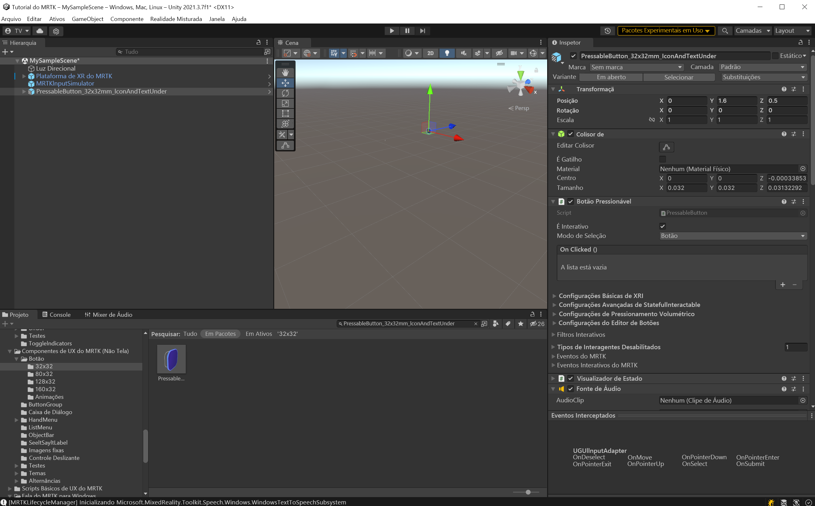Open the Realidade Misturada menu
The height and width of the screenshot is (506, 815).
click(176, 19)
